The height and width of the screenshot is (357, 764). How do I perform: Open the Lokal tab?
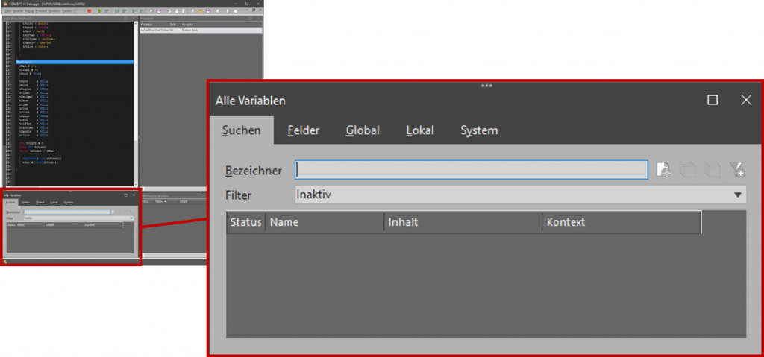(419, 130)
